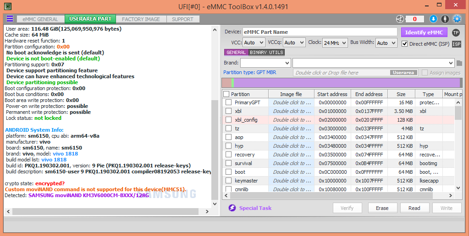Open the Clock frequency dropdown

point(335,43)
